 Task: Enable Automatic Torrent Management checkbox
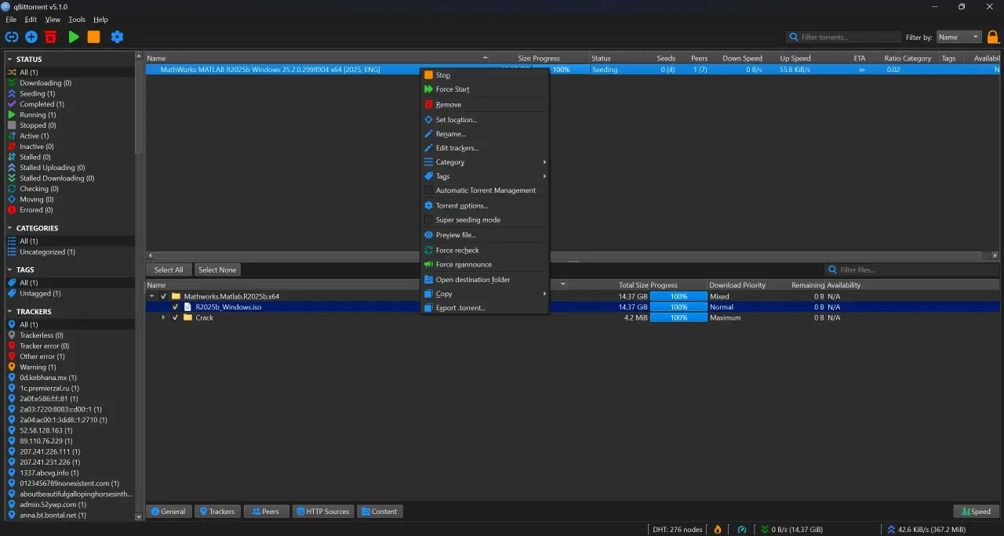click(428, 190)
